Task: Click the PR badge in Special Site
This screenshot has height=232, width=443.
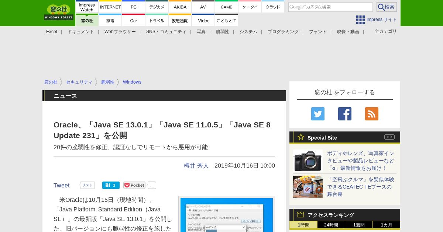Action: 389,137
